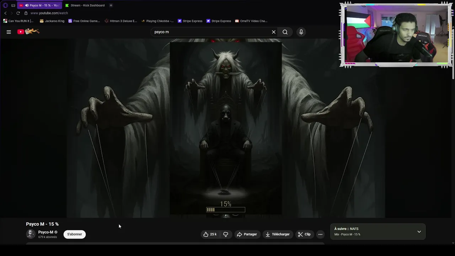
Task: Open the GX Corner gamepad icon
Action: coord(13,5)
